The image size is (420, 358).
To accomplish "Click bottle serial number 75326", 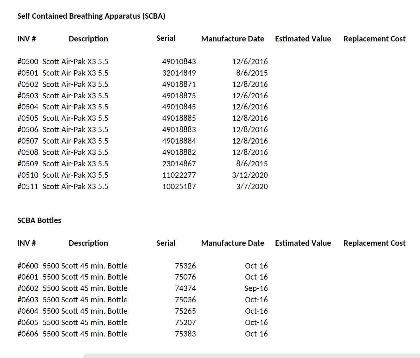I will 185,266.
